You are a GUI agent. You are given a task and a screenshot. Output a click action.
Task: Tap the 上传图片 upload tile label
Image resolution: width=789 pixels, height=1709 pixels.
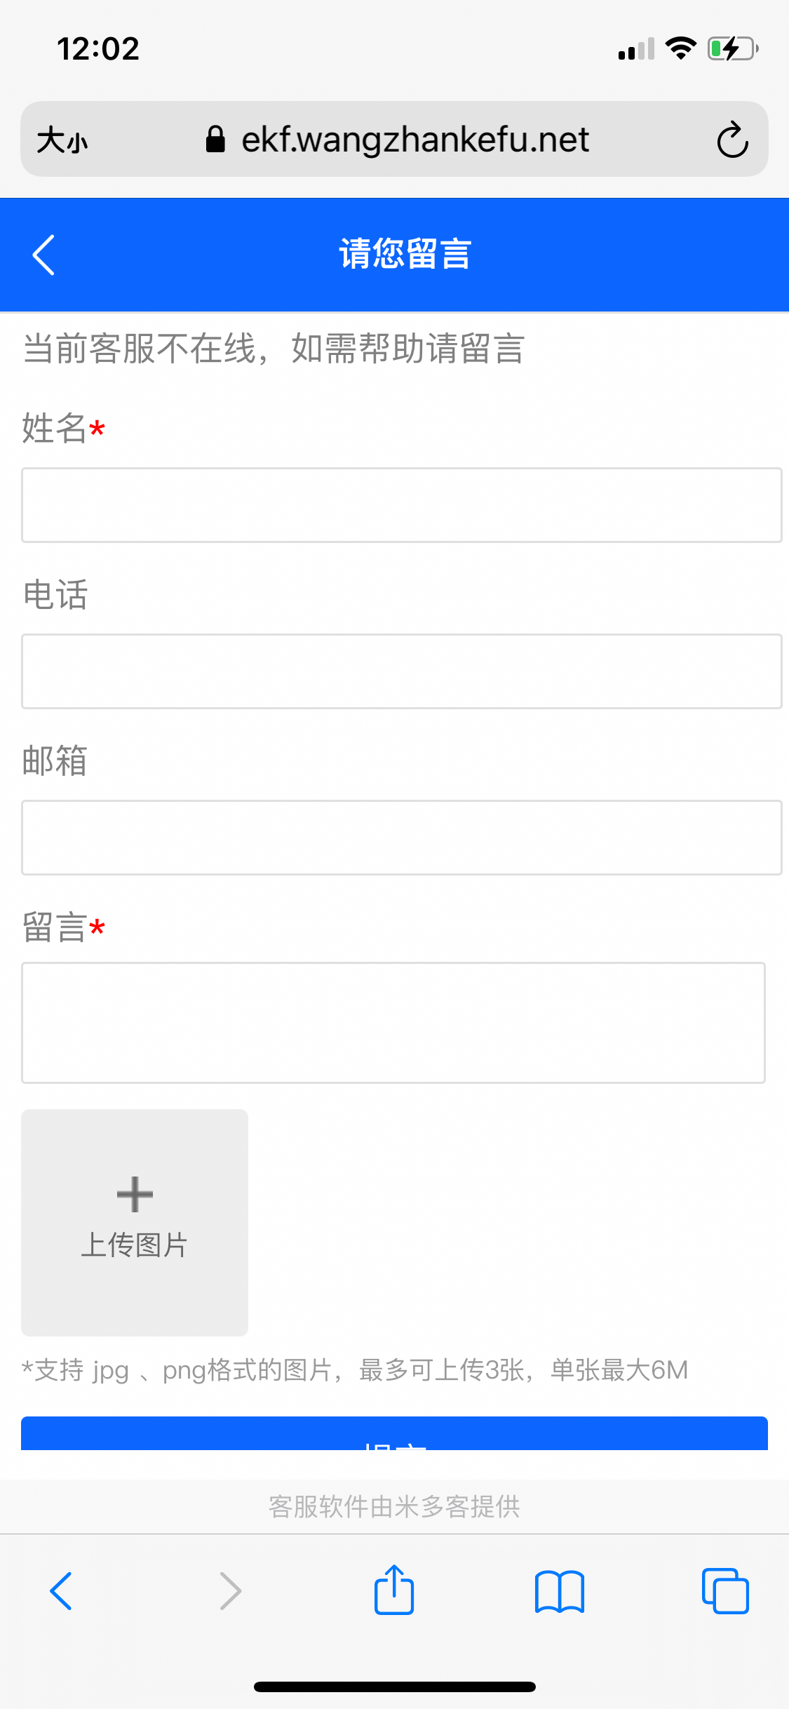click(x=135, y=1245)
